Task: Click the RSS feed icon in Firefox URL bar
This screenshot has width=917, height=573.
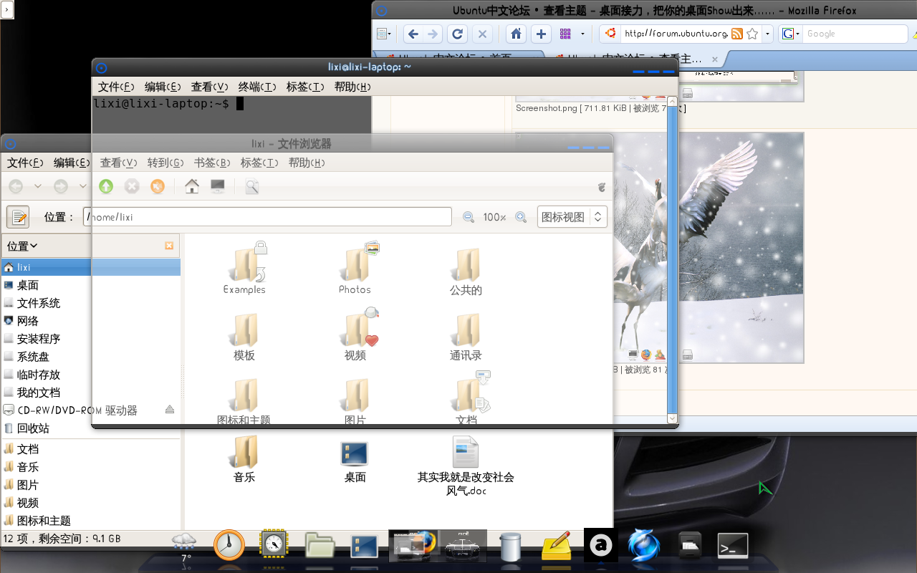Action: [737, 34]
